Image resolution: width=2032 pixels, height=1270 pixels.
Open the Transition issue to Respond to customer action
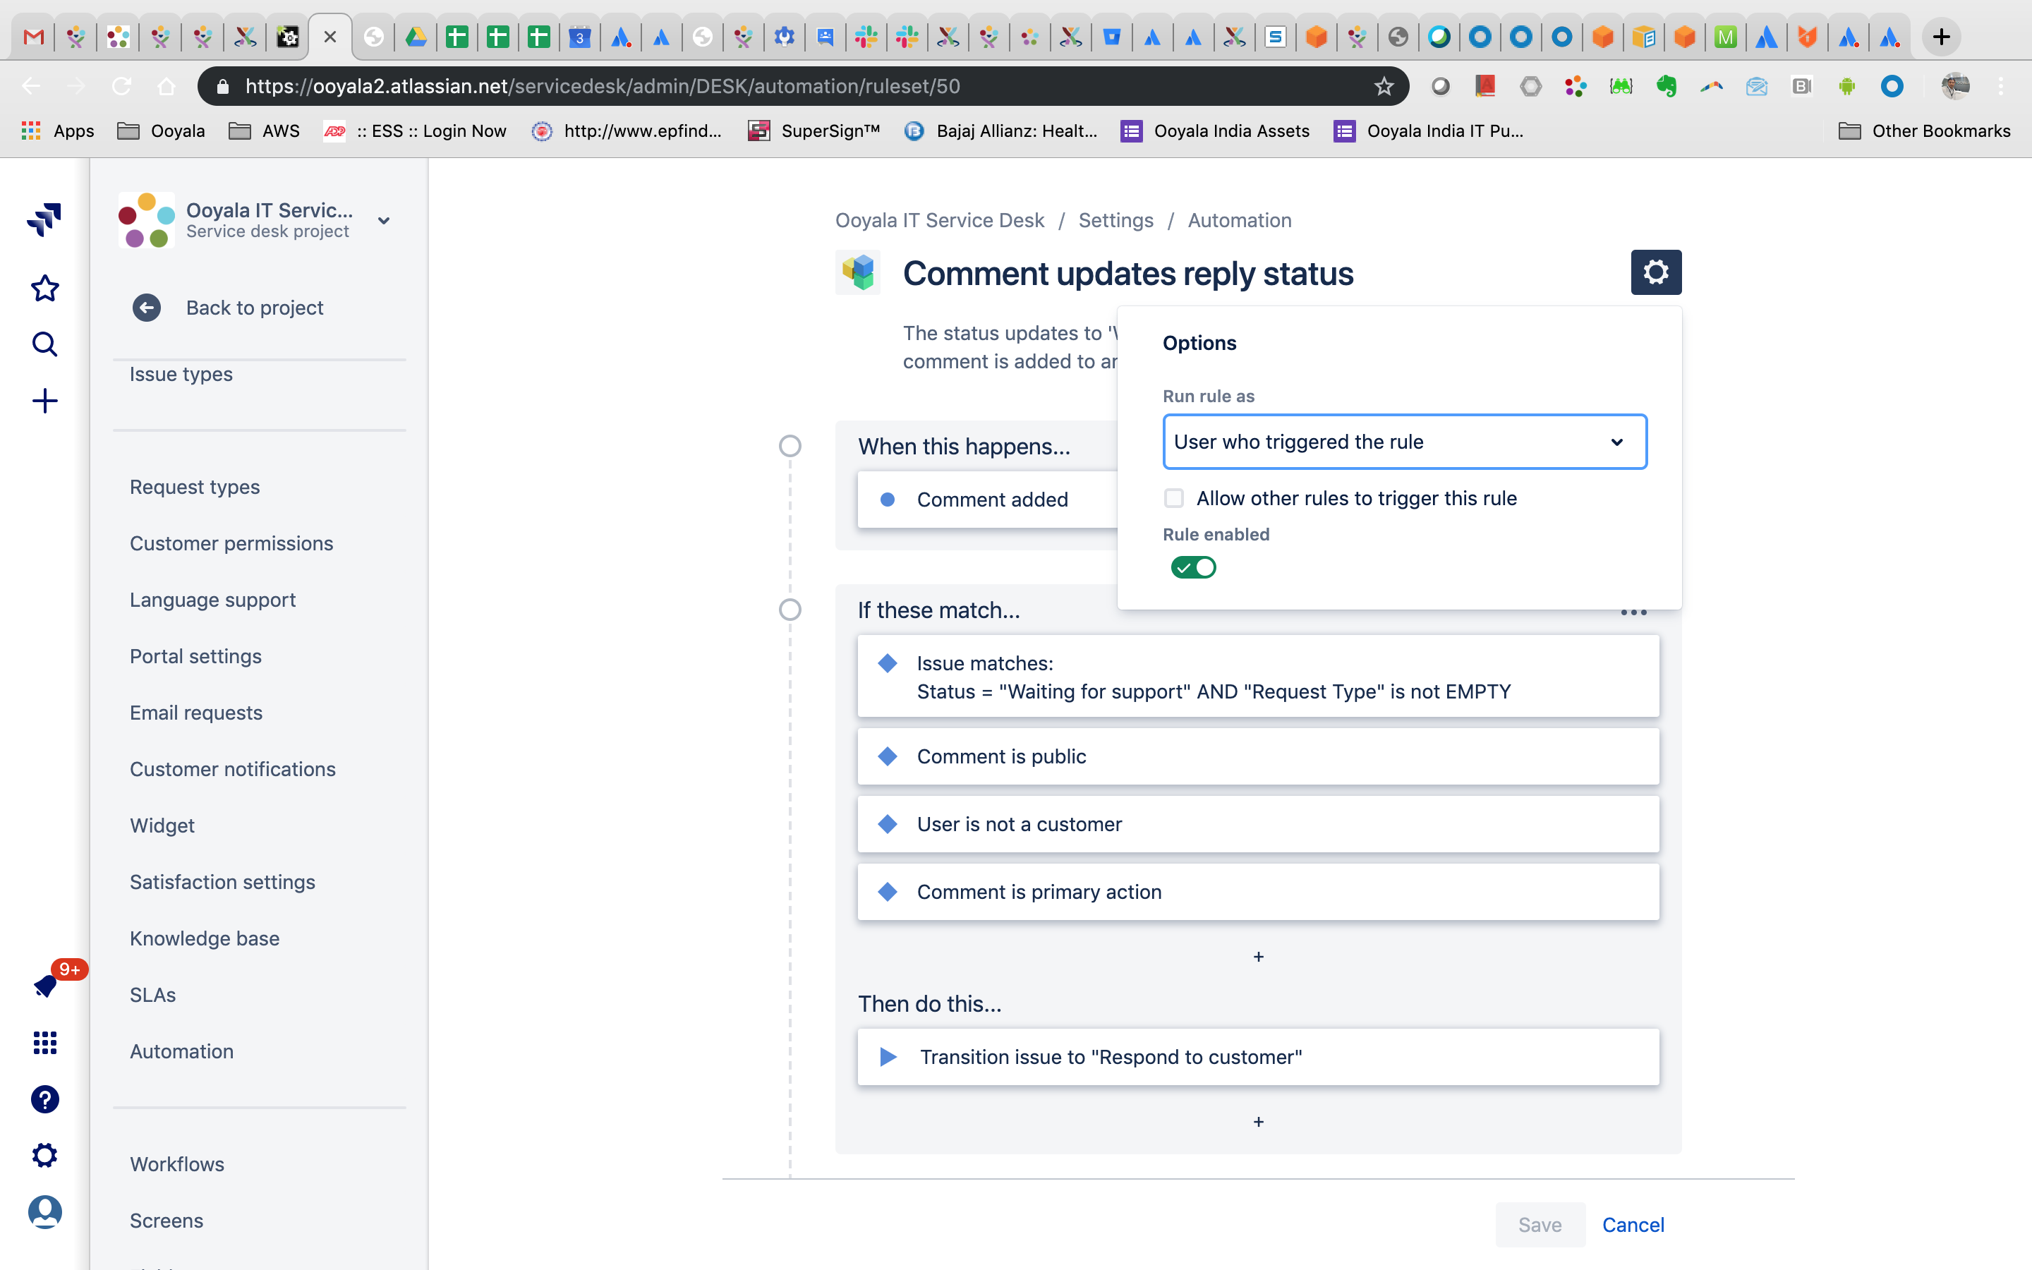click(x=1258, y=1057)
